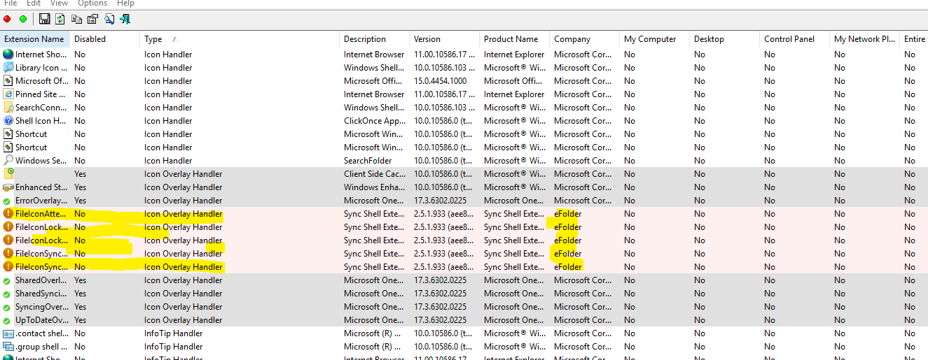The image size is (928, 360).
Task: Click the Windows Enha... description cell
Action: (373, 187)
